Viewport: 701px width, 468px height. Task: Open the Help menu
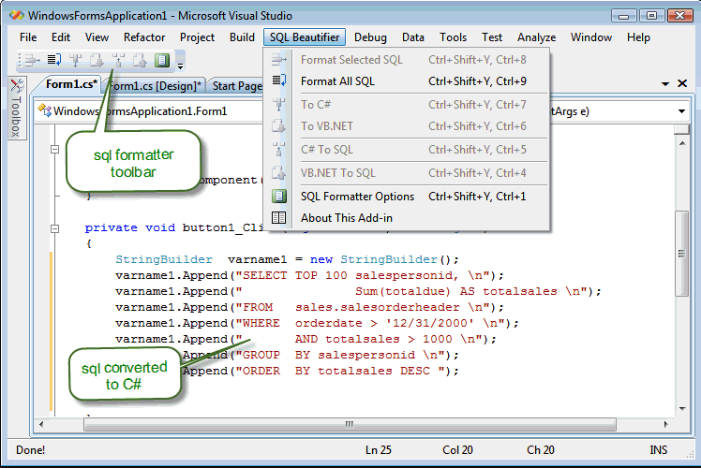click(x=638, y=37)
